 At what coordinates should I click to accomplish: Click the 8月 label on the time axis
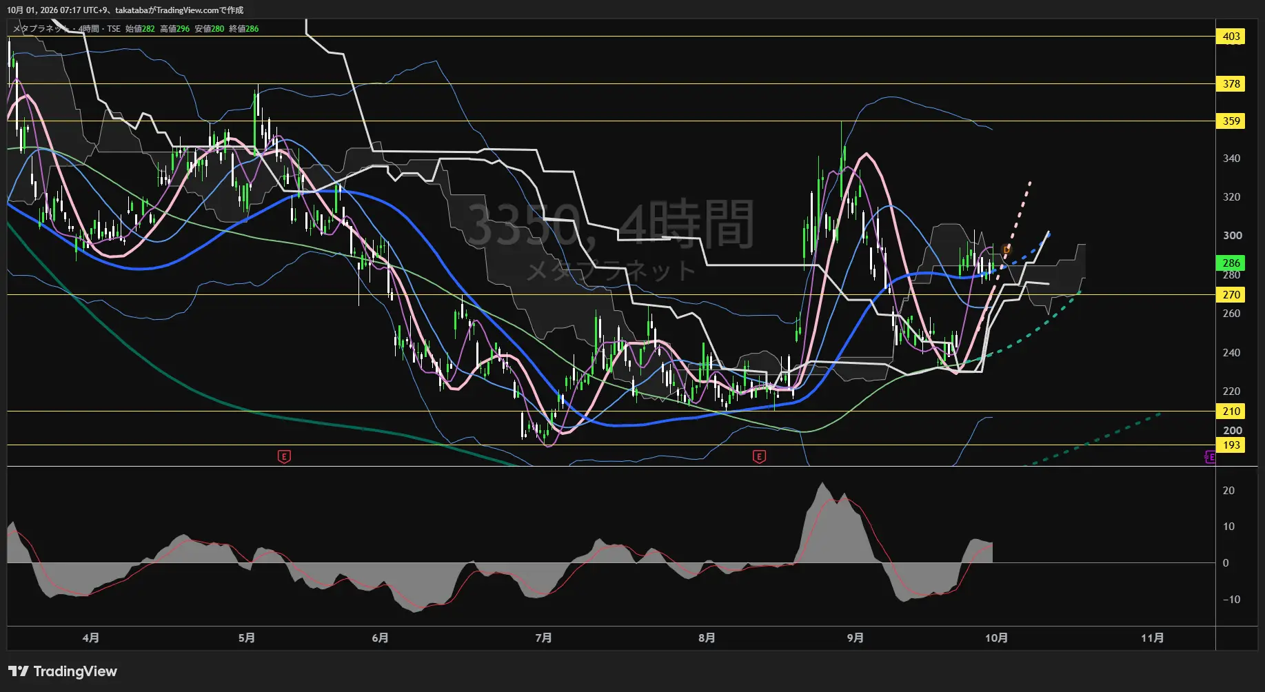pyautogui.click(x=707, y=638)
